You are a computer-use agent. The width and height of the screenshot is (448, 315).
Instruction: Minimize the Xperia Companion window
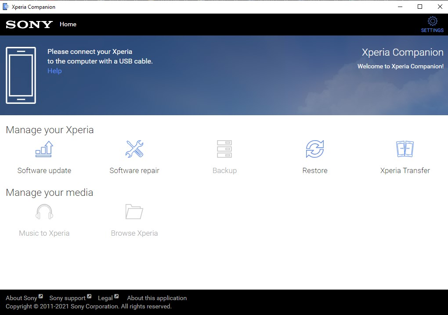pos(400,7)
